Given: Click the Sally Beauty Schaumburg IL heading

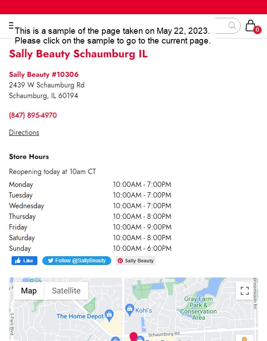Looking at the screenshot, I should tap(78, 54).
